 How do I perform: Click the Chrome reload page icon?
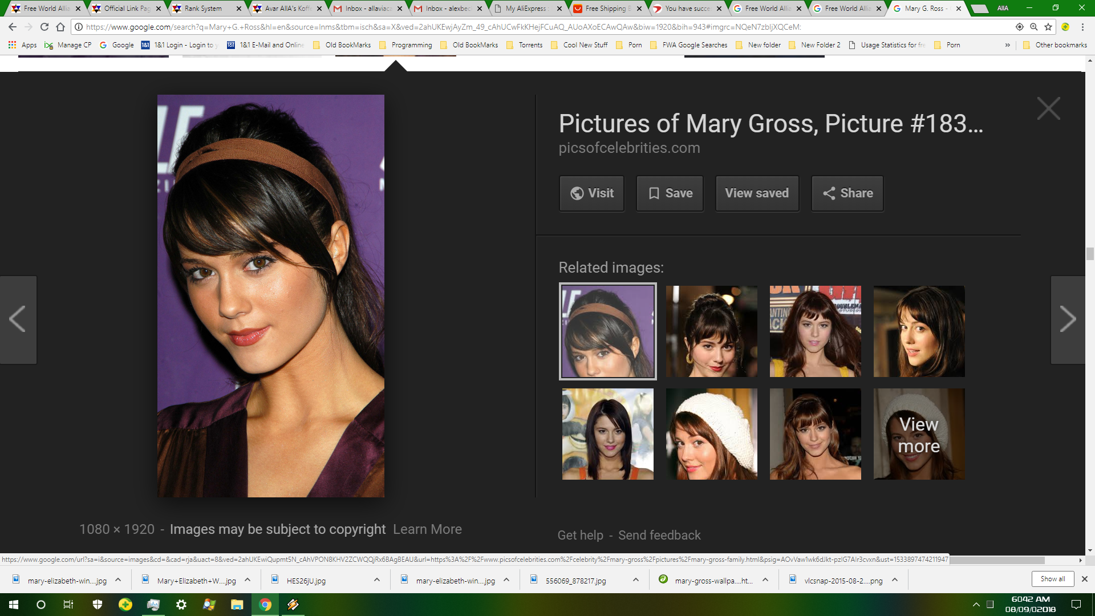(44, 27)
